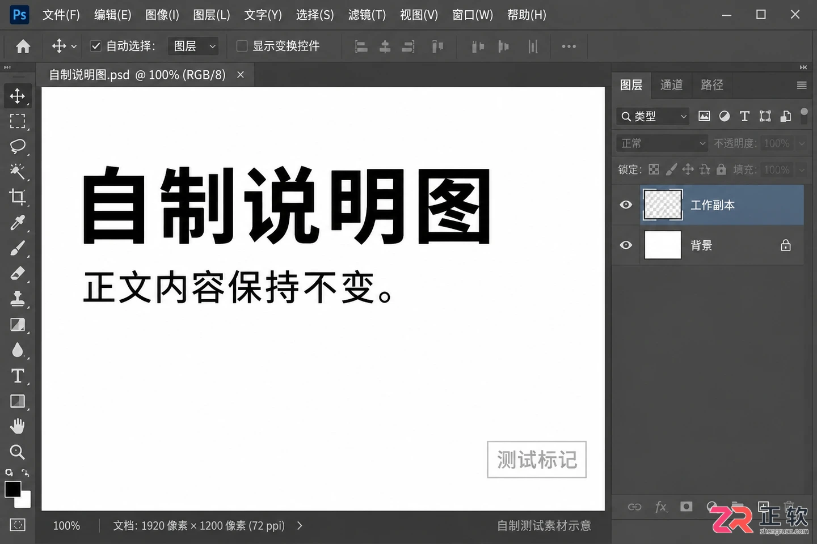
Task: Choose the Blur drop tool
Action: tap(17, 350)
